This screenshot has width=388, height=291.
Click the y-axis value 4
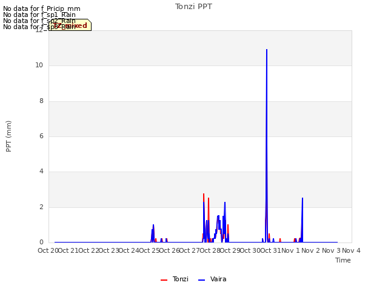(x=41, y=171)
